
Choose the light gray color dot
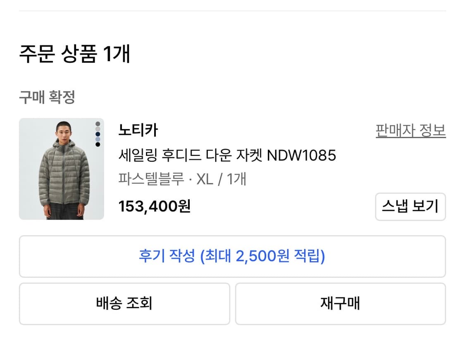[98, 129]
